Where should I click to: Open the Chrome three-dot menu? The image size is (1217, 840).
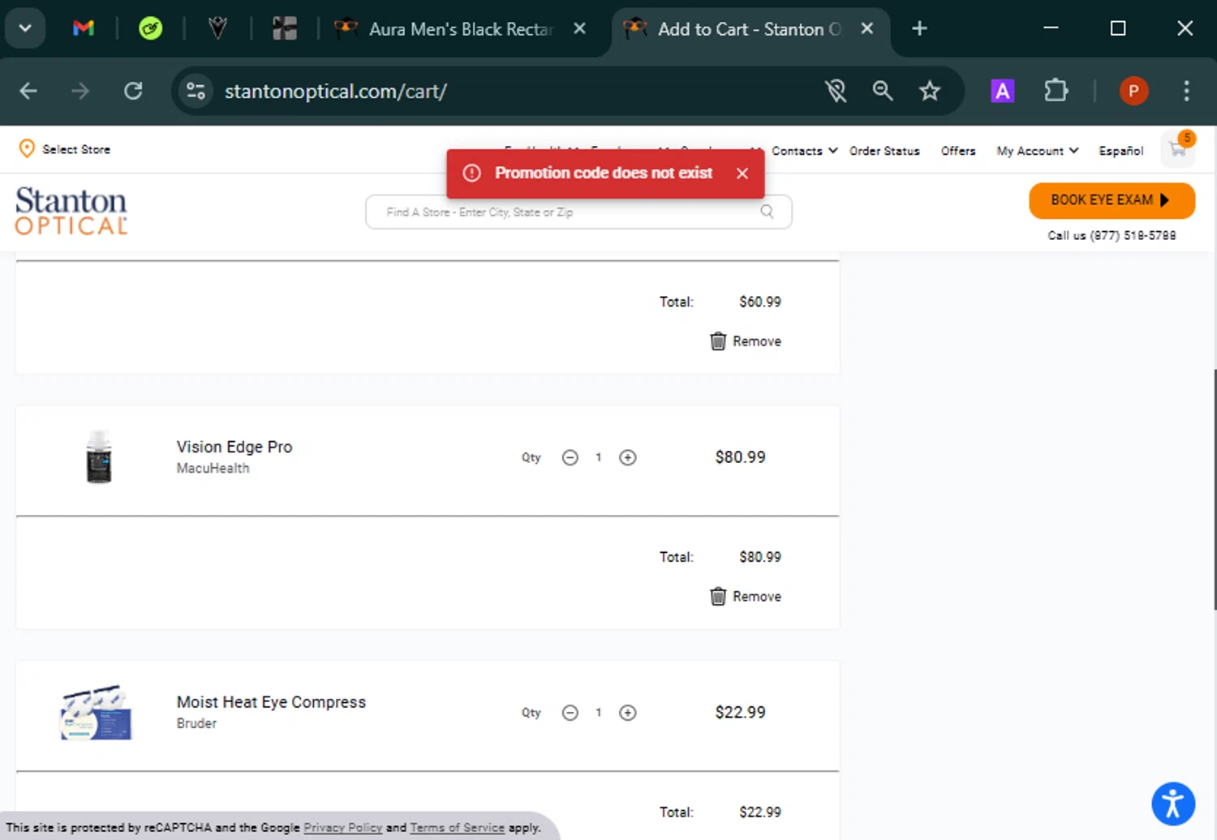point(1186,91)
